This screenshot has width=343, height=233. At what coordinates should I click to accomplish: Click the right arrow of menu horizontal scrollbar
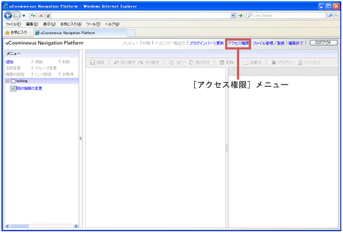76,226
